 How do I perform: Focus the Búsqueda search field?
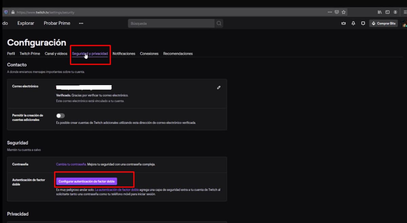(x=171, y=23)
